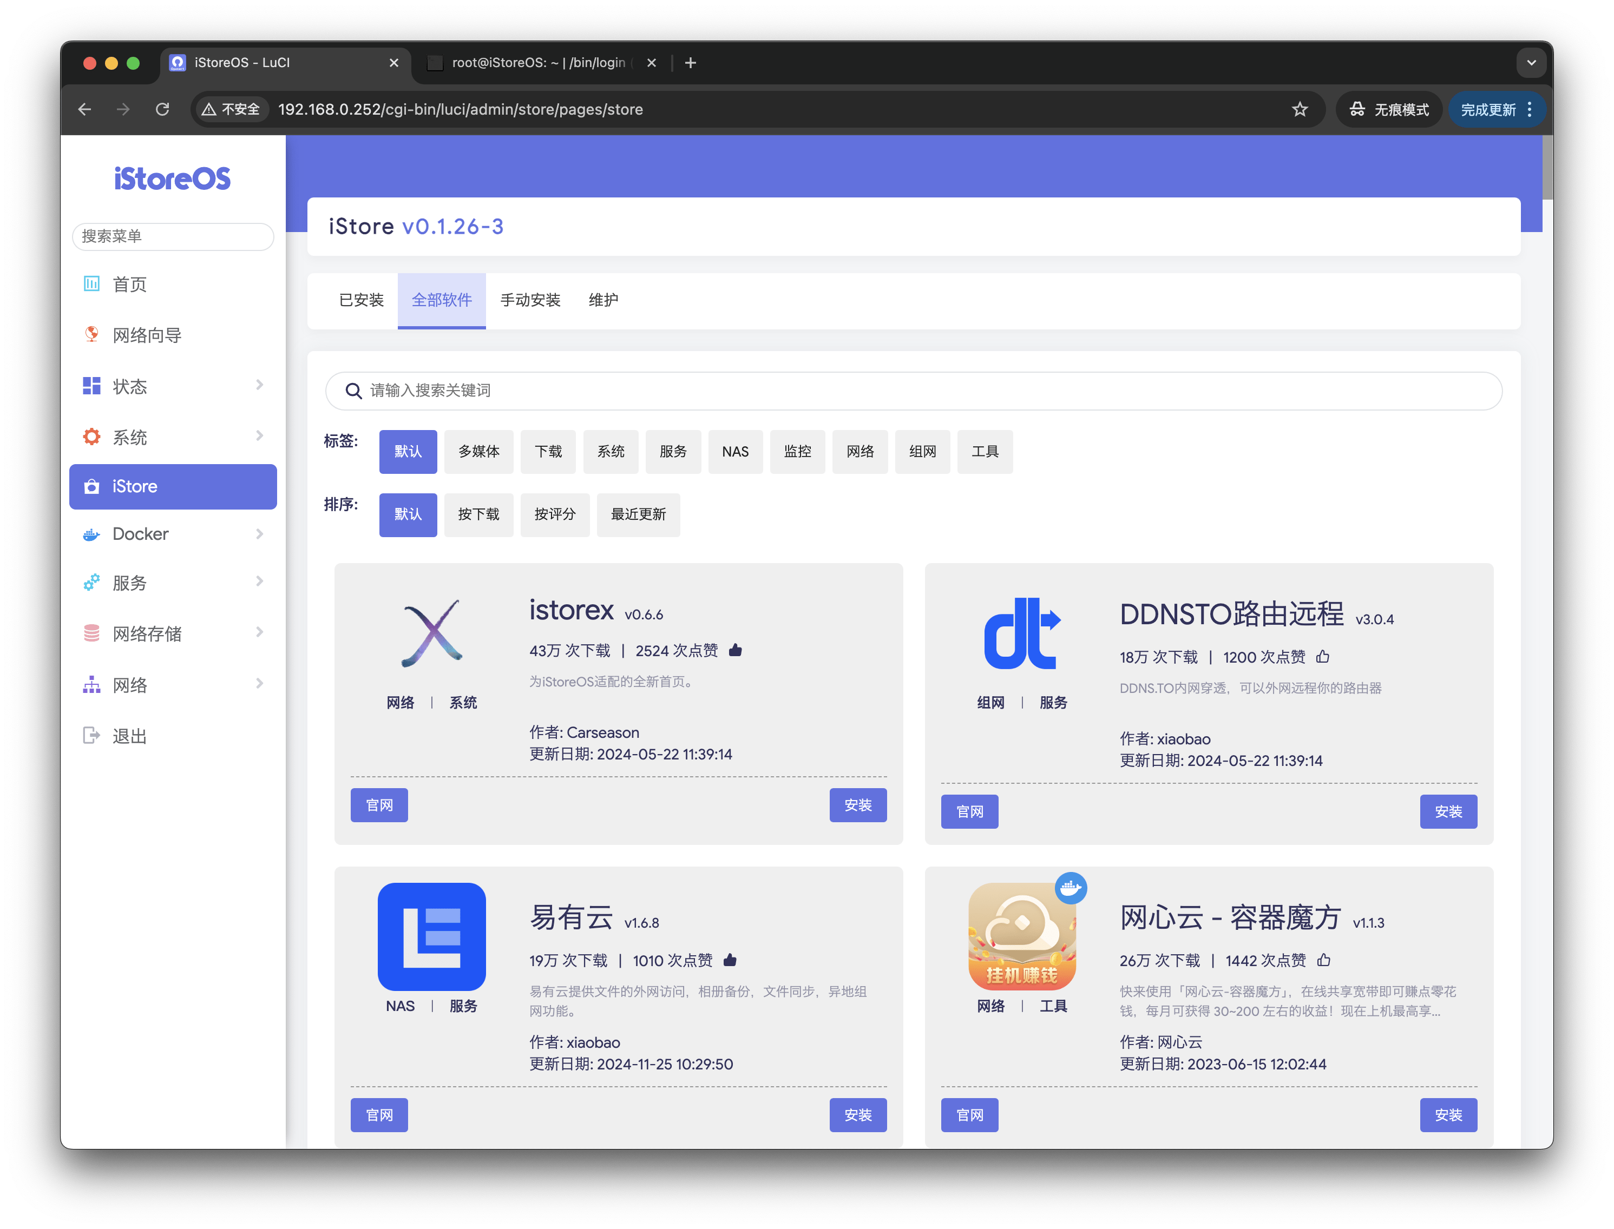Select iStore in the sidebar
Image resolution: width=1614 pixels, height=1229 pixels.
tap(173, 486)
